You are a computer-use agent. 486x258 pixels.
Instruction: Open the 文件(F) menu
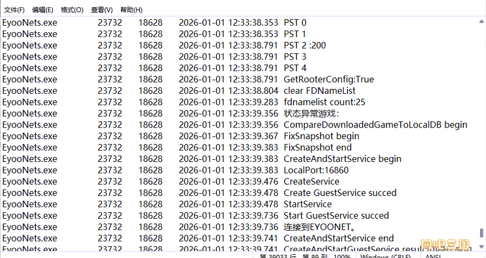15,10
